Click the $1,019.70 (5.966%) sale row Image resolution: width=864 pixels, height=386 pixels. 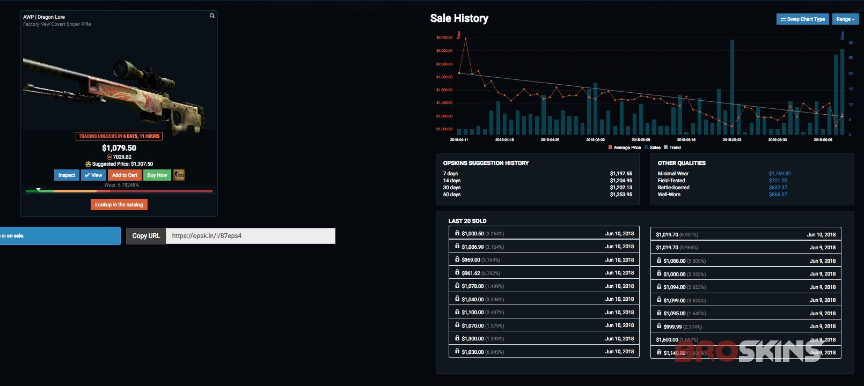[746, 247]
